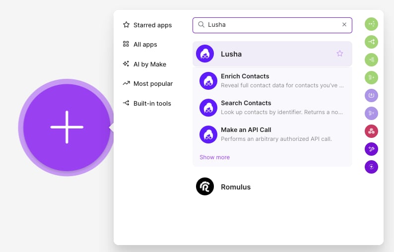Click the router icon beside Built-in tools

[126, 103]
